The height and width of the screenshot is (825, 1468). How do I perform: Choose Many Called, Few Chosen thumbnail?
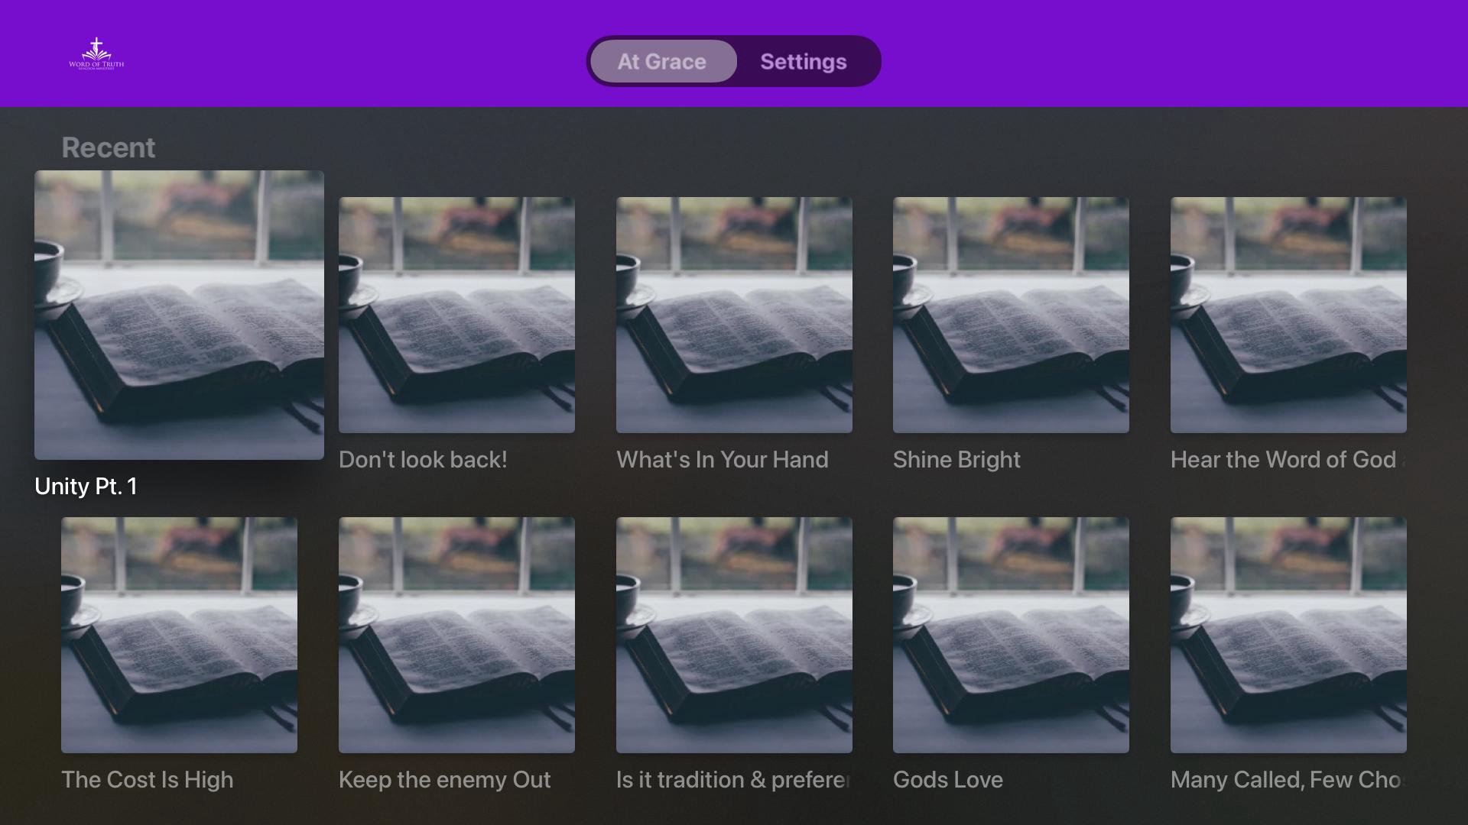click(1288, 635)
